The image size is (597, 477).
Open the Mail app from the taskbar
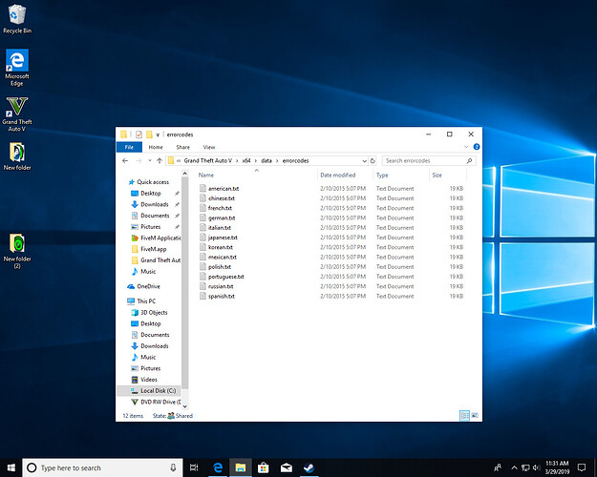(x=286, y=467)
